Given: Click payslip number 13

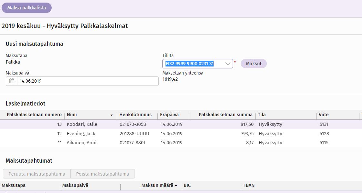Looking at the screenshot, I should tap(59, 124).
